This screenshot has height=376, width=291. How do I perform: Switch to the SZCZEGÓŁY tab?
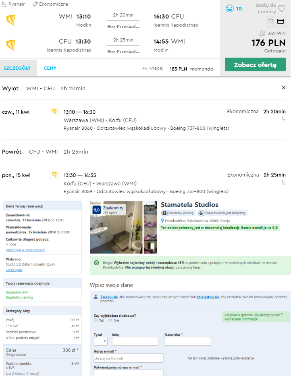[x=17, y=68]
